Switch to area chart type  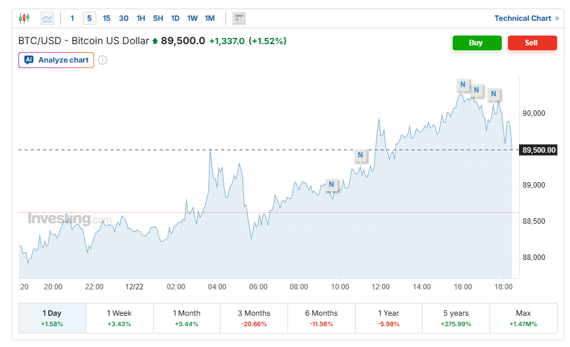coord(47,18)
